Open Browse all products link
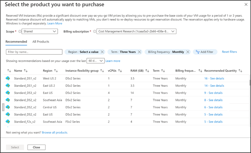The image size is (251, 153). (x=55, y=132)
